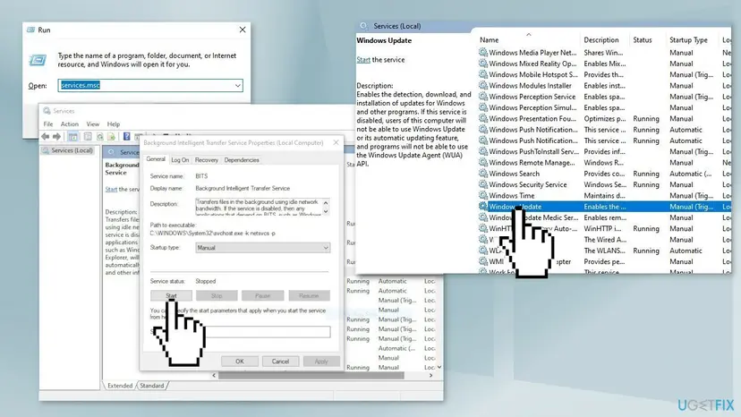
Task: Click gear icon of Windows PushToInstall row
Action: click(x=482, y=151)
